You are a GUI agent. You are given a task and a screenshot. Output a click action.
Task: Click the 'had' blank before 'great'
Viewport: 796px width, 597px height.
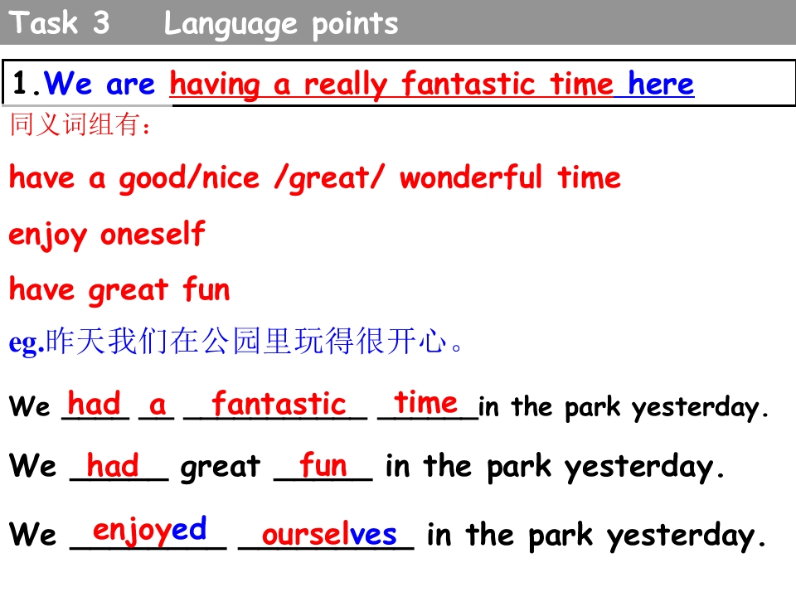point(114,467)
